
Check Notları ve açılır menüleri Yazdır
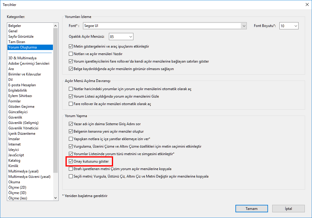click(x=71, y=54)
